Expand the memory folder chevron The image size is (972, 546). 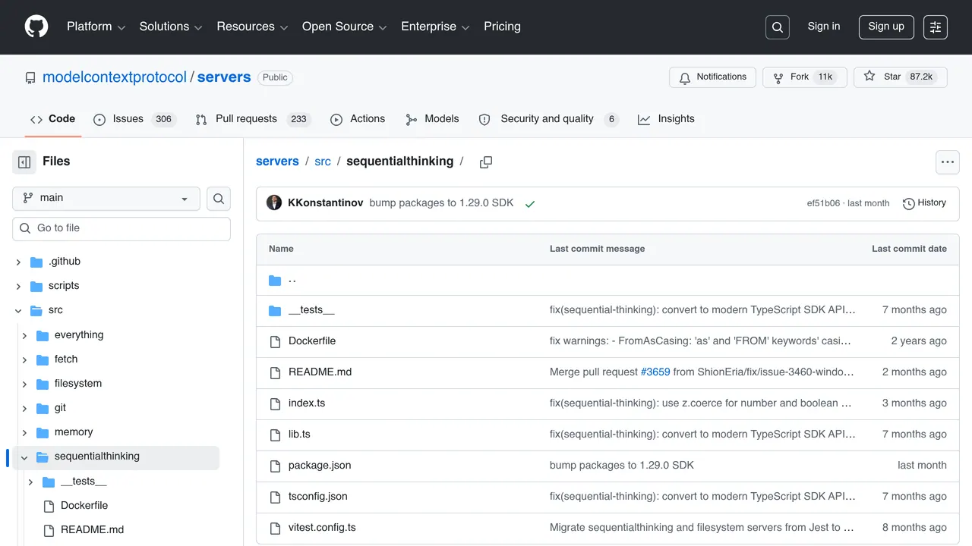(x=24, y=432)
